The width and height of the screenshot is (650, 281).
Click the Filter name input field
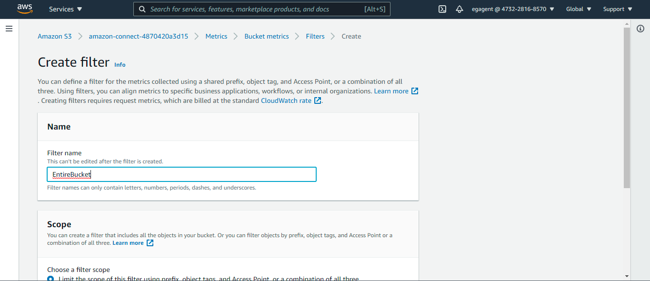(x=181, y=174)
